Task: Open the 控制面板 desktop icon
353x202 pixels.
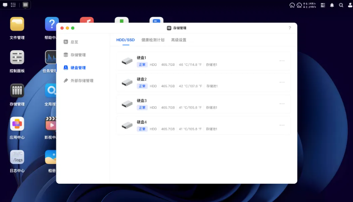Action: (x=17, y=57)
